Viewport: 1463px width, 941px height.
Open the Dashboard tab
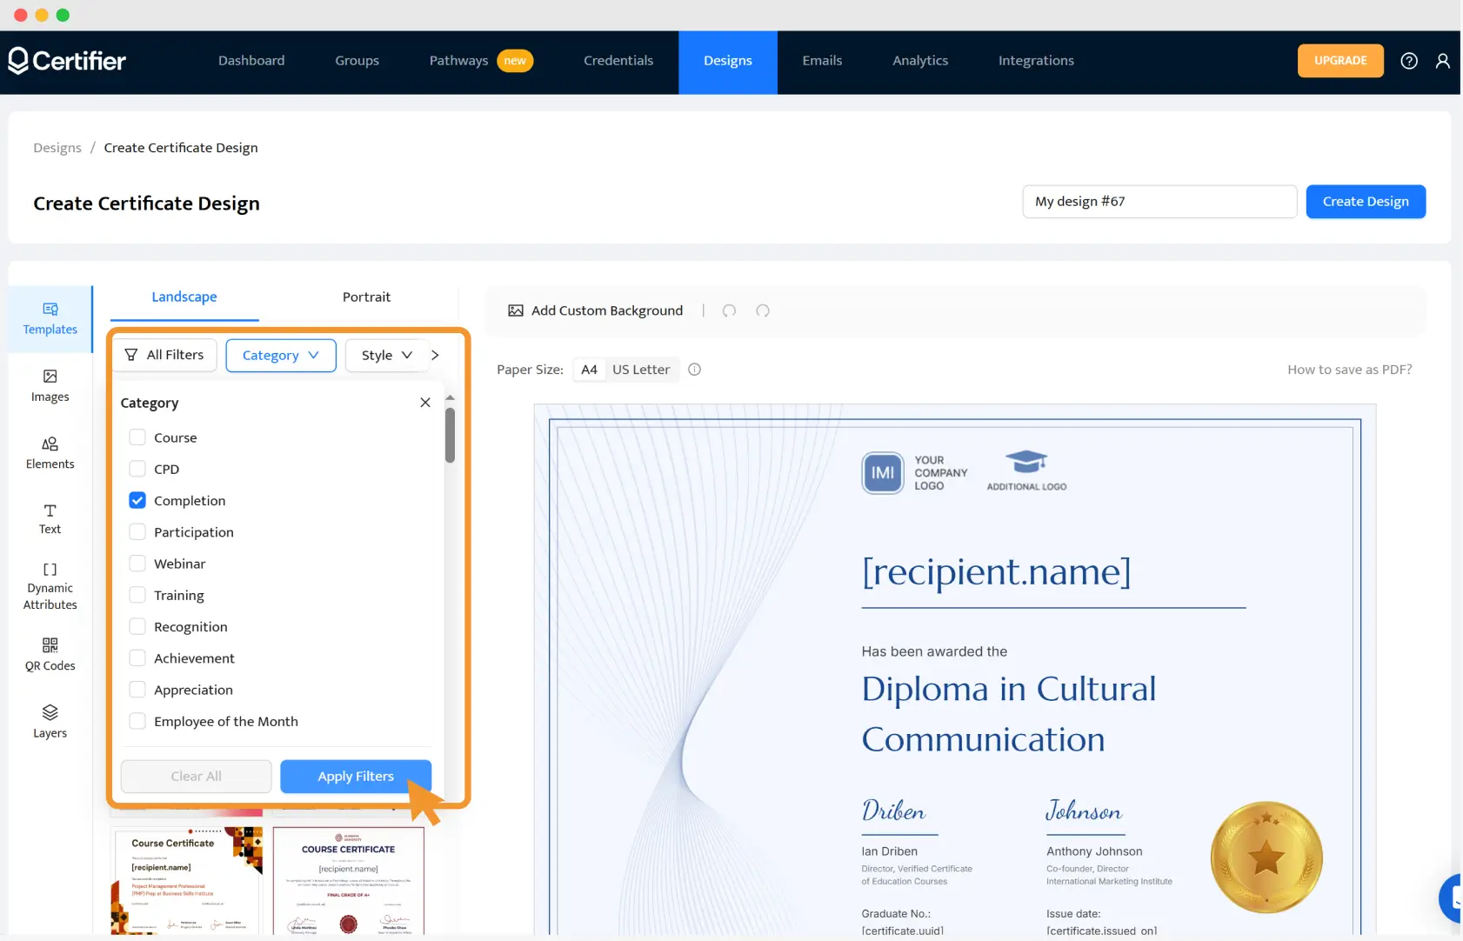251,61
